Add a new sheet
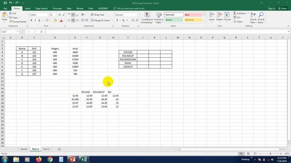 59,149
